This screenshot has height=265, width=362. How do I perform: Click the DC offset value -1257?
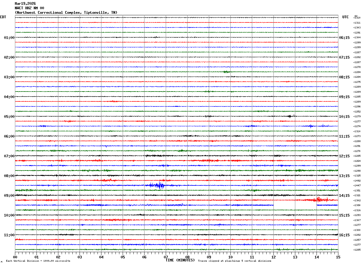(357, 240)
